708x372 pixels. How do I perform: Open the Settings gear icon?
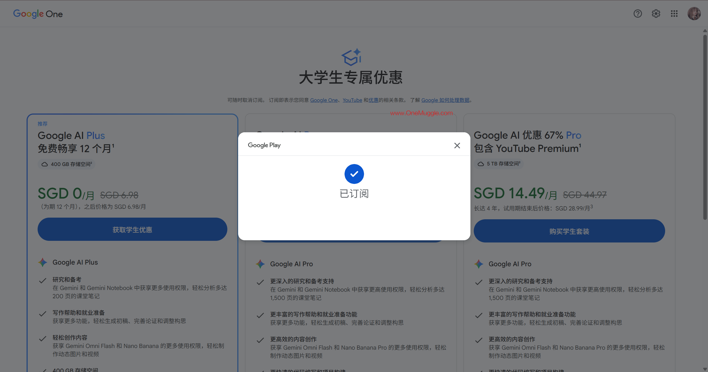[x=656, y=14]
